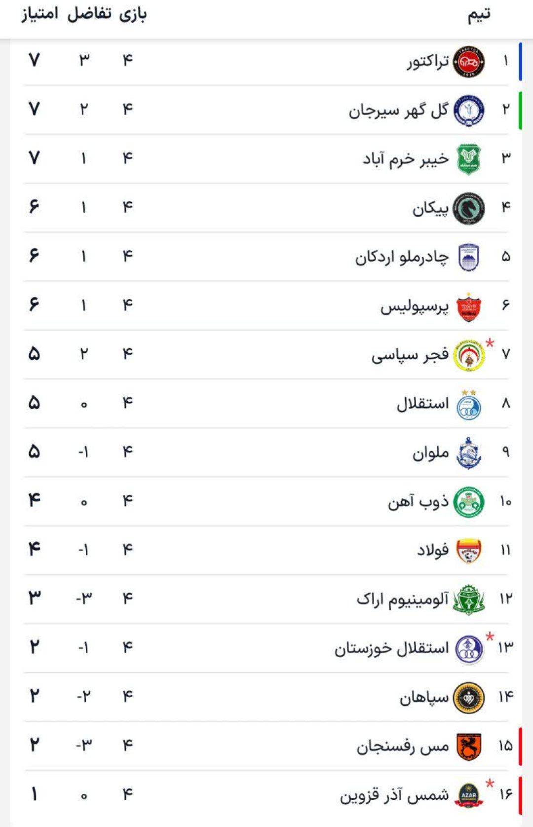This screenshot has width=533, height=827.
Task: Click the بازی games played column header
Action: [x=133, y=14]
